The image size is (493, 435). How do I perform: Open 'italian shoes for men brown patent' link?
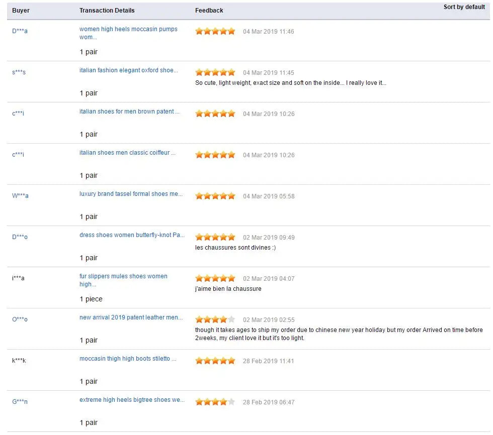pos(129,112)
